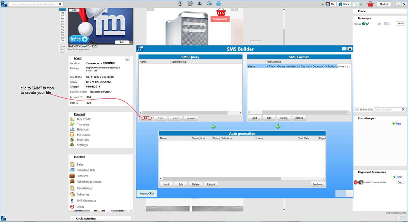Image resolution: width=408 pixels, height=222 pixels.
Task: Click the small icon beside cover Edit button
Action: click(x=131, y=42)
